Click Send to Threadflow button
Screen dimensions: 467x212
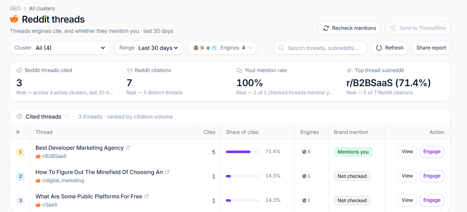click(x=418, y=28)
